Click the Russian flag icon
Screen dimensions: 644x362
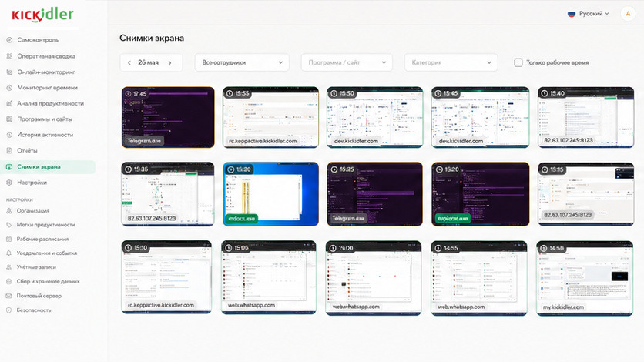coord(572,14)
